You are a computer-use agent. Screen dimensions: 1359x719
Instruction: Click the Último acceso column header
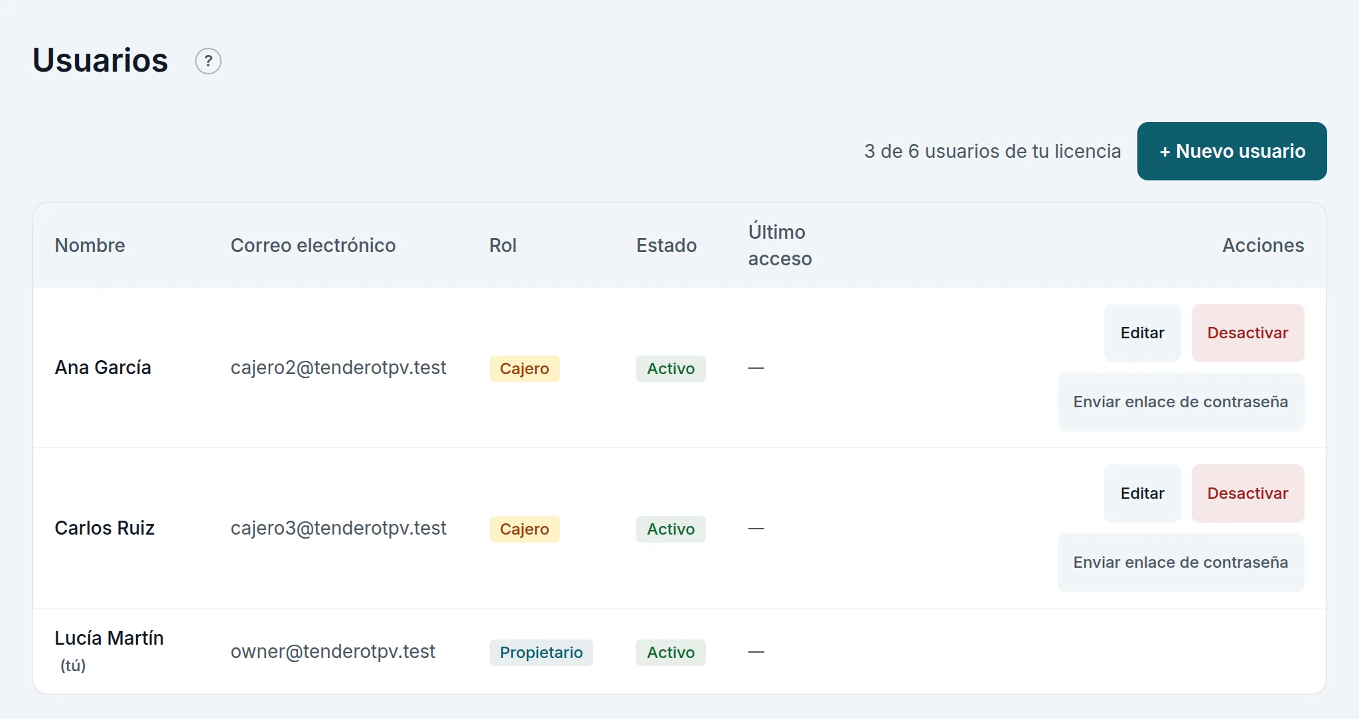pyautogui.click(x=780, y=245)
